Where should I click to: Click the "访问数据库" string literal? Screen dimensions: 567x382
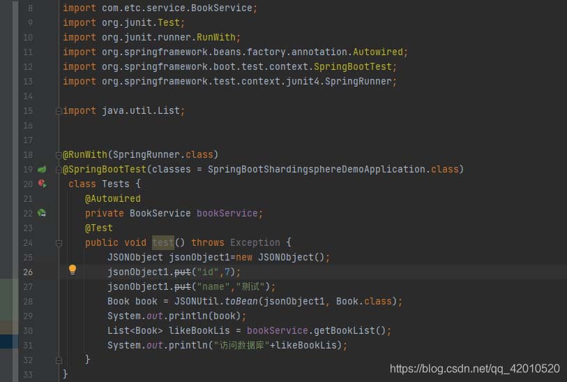(241, 345)
